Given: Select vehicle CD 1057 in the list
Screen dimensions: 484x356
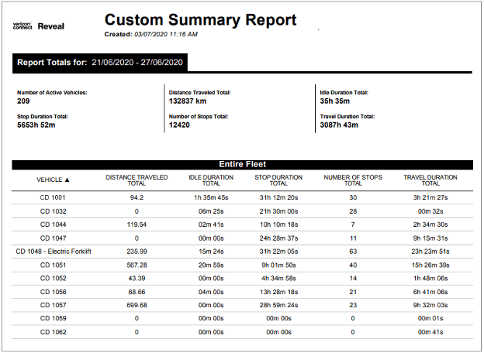Looking at the screenshot, I should (54, 306).
